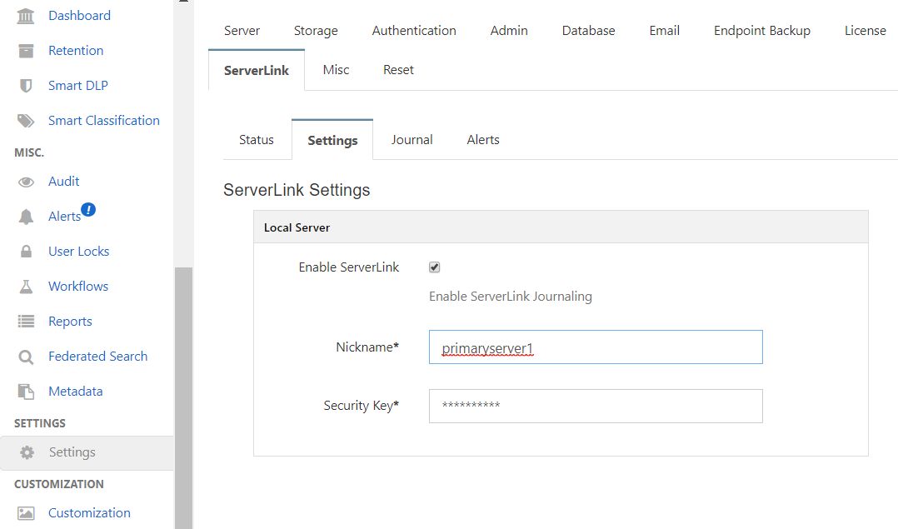Click the Metadata document icon
This screenshot has width=898, height=529.
(26, 392)
